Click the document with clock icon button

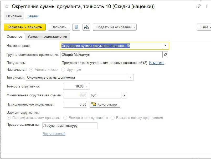[86, 27]
